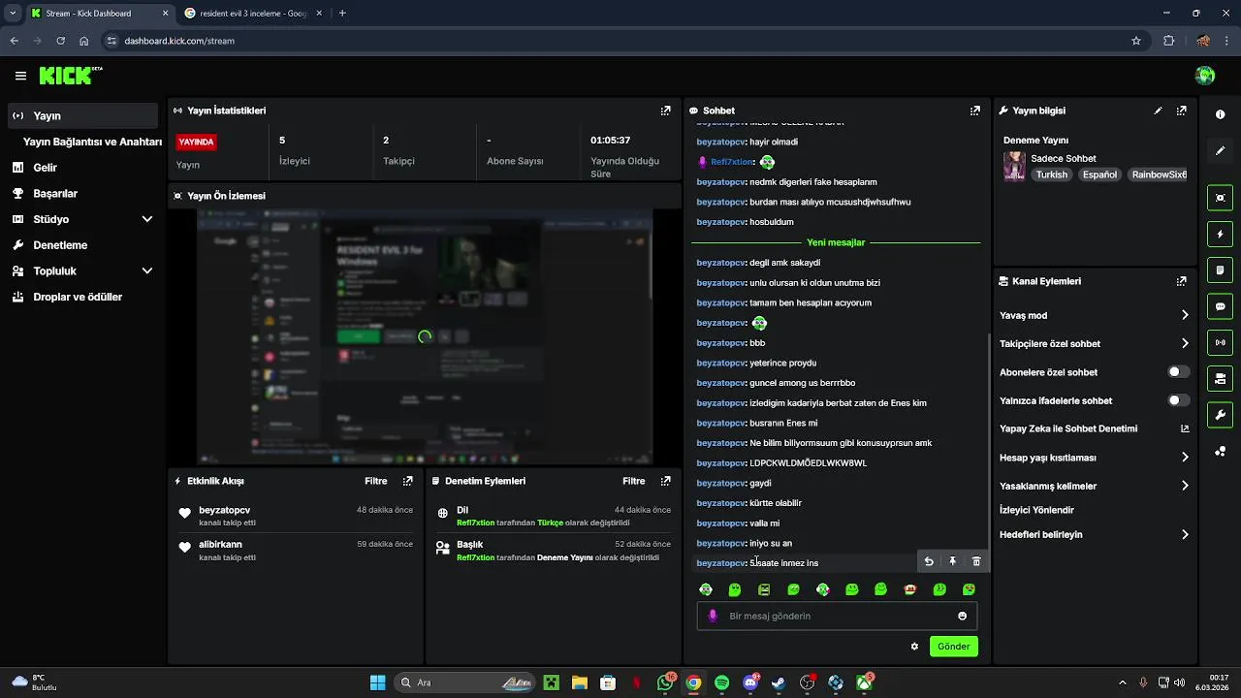The image size is (1241, 698).
Task: Insert the first green emote in the row
Action: [706, 589]
